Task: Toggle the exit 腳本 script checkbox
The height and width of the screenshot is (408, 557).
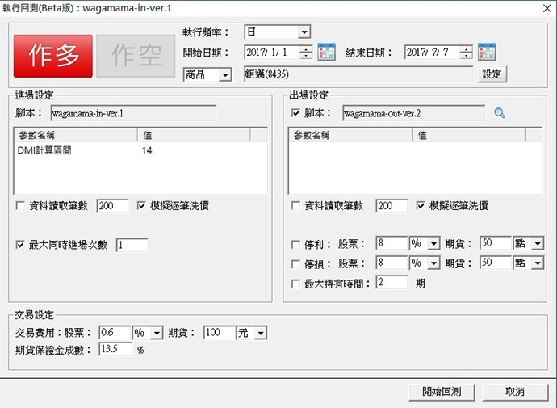Action: tap(295, 113)
